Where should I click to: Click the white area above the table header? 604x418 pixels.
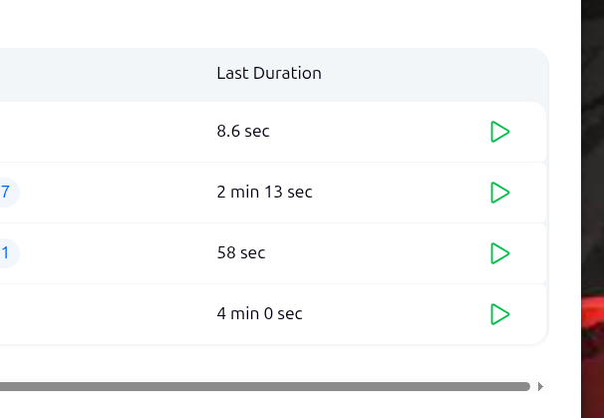(269, 22)
